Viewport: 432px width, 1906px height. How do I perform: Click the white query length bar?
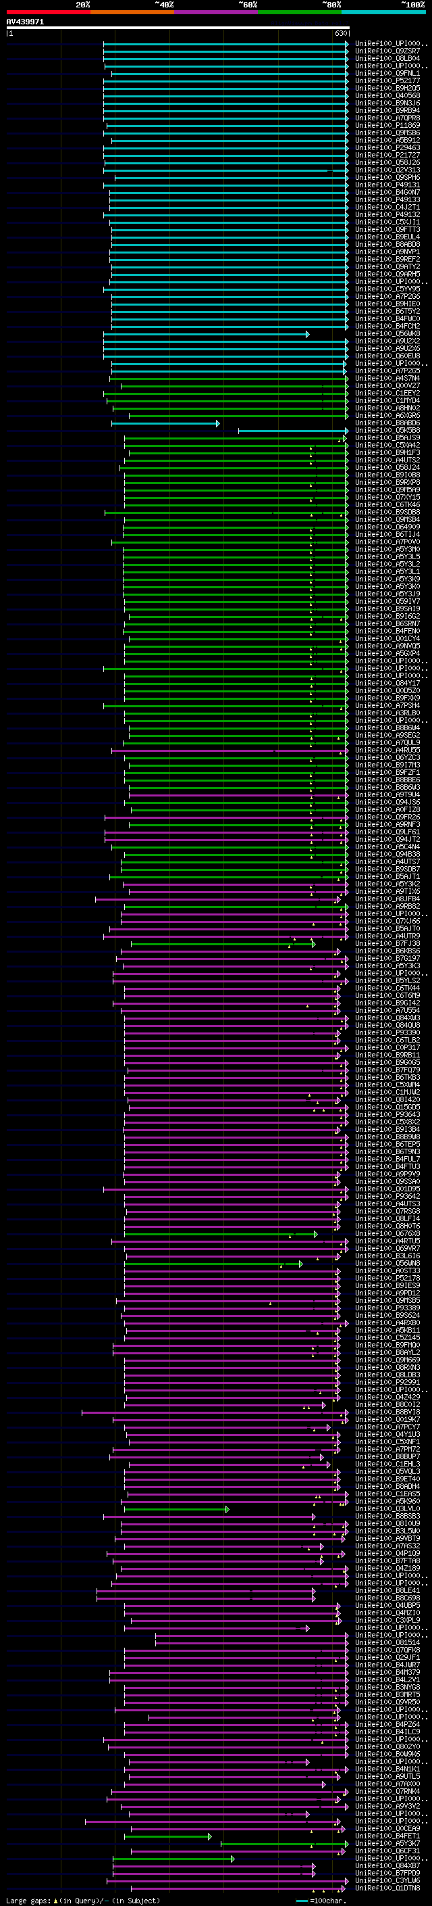(178, 28)
